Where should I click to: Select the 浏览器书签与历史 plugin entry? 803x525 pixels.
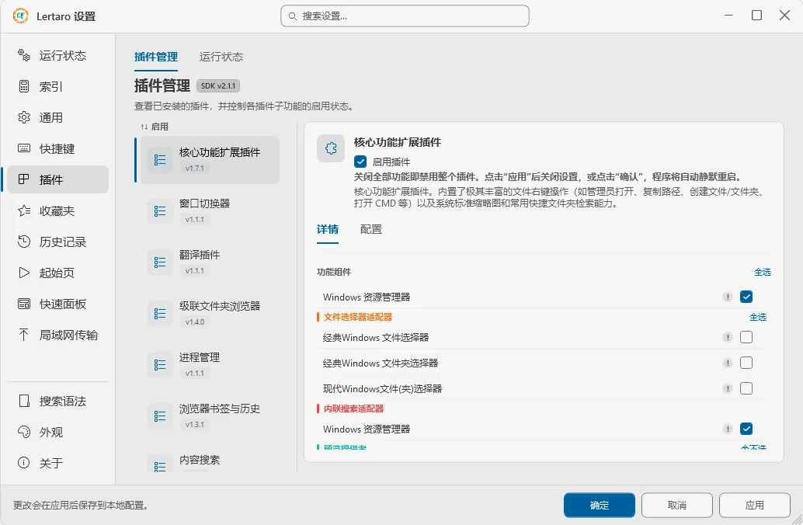click(210, 416)
